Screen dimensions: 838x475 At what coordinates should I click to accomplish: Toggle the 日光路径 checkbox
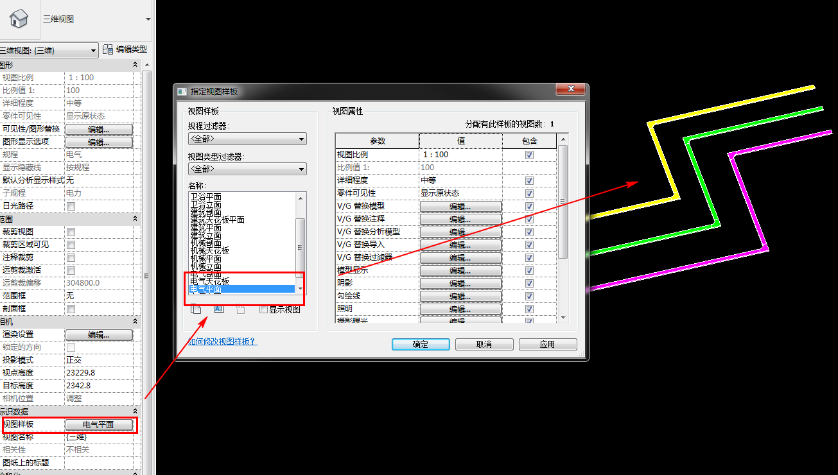(x=72, y=205)
